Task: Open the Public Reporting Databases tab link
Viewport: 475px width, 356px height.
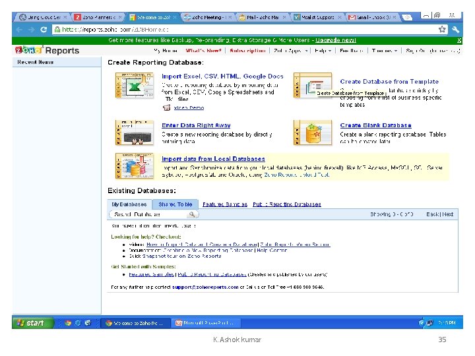Action: [287, 204]
